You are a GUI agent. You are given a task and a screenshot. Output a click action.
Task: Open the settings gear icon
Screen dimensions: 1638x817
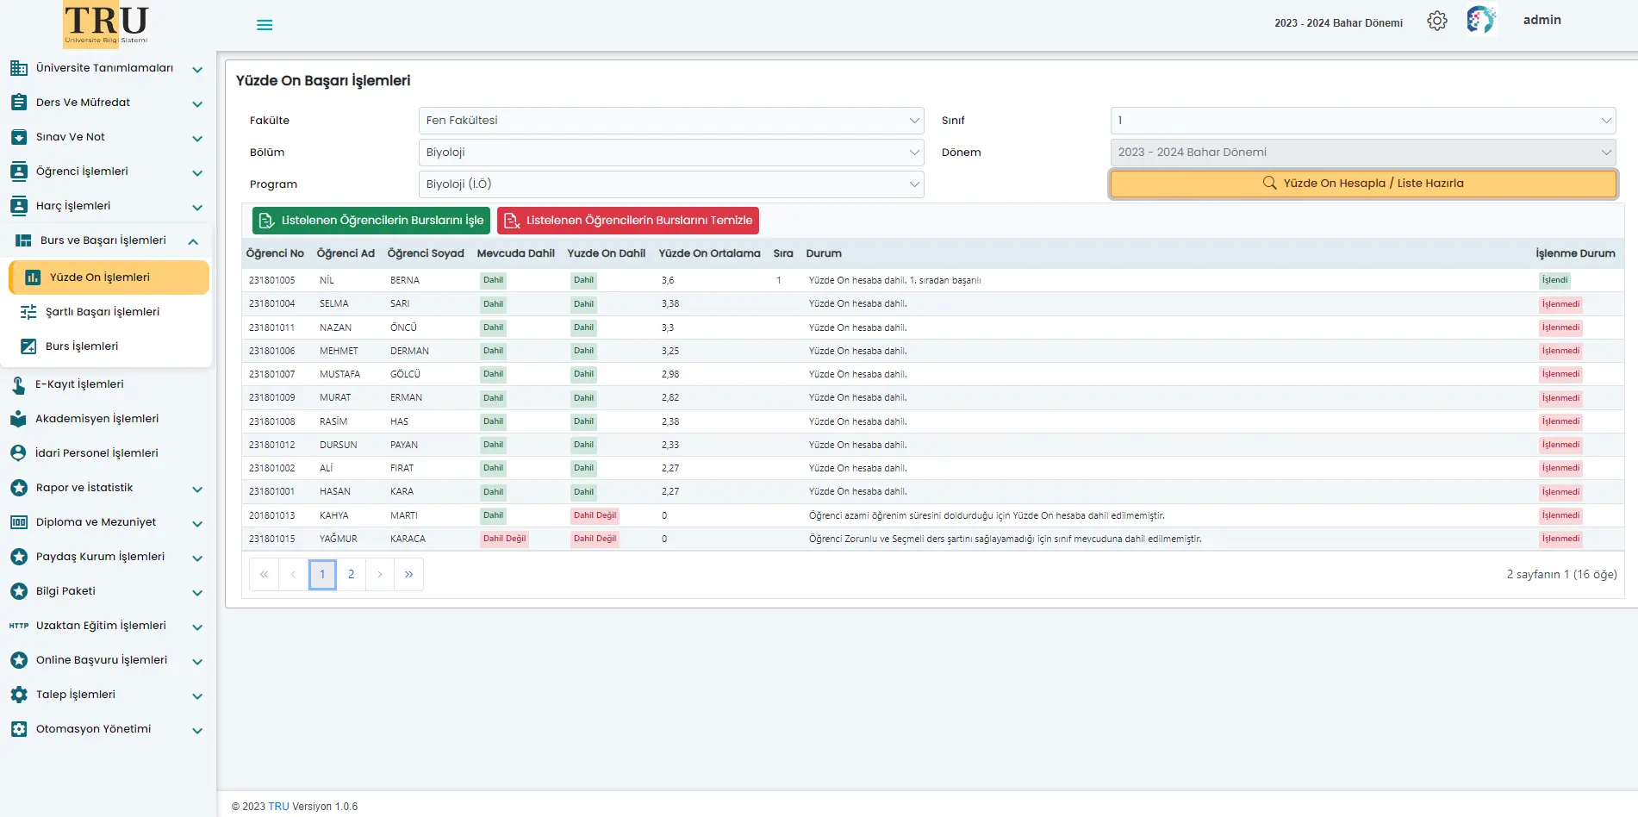point(1436,22)
